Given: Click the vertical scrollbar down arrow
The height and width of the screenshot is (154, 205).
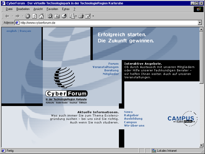Looking at the screenshot, I should pyautogui.click(x=201, y=145).
